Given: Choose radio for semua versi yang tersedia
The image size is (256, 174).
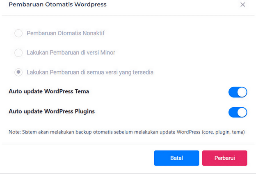Looking at the screenshot, I should pyautogui.click(x=18, y=72).
